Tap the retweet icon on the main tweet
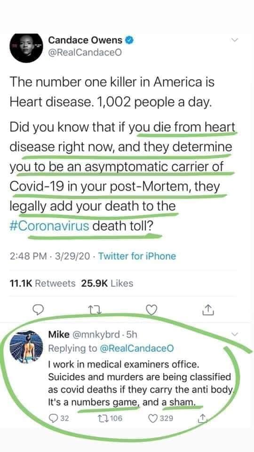This screenshot has height=452, width=254. click(x=94, y=310)
